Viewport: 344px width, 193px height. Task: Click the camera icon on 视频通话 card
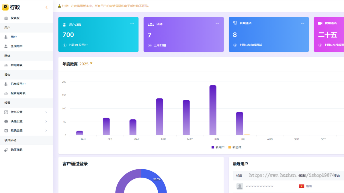(320, 23)
